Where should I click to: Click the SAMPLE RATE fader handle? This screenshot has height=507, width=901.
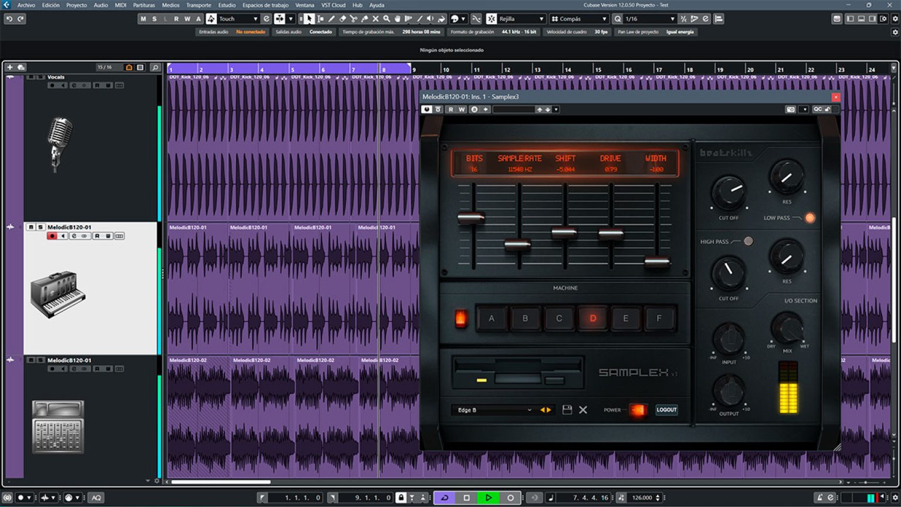coord(517,245)
